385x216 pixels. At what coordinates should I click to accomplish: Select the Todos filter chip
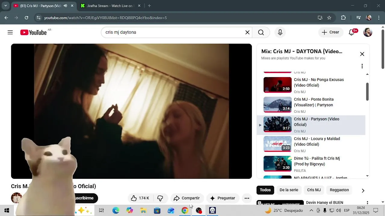(265, 190)
